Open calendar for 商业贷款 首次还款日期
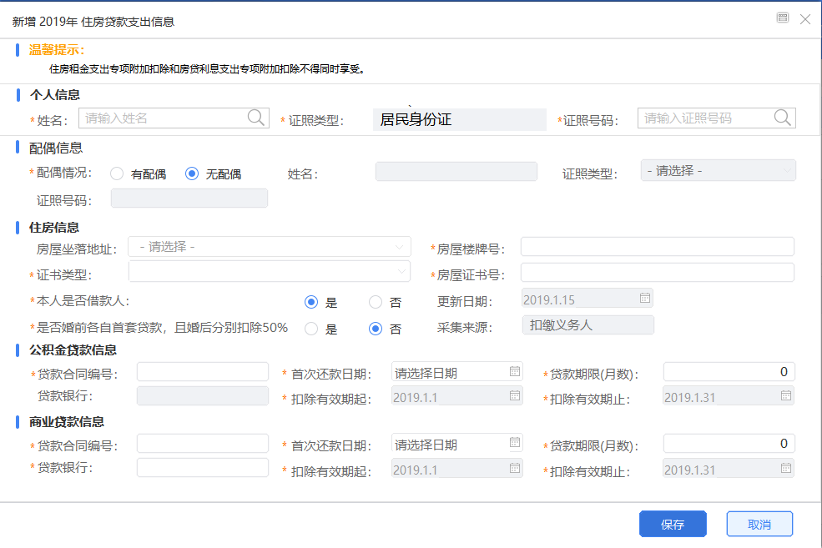 tap(515, 443)
